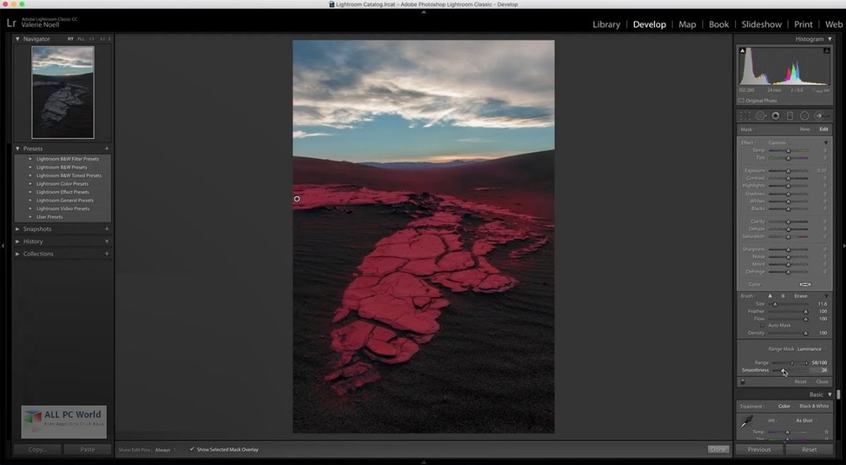Viewport: 846px width, 465px height.
Task: Click the plus icon to add a snapshot
Action: click(107, 229)
